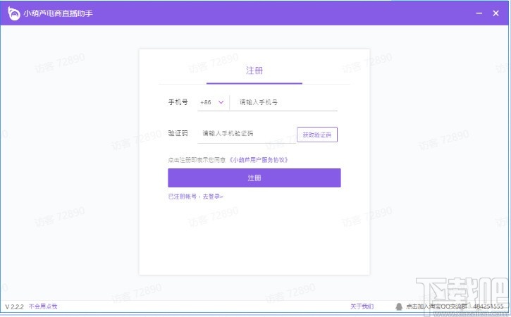Open the +86 country code dropdown

[x=212, y=102]
